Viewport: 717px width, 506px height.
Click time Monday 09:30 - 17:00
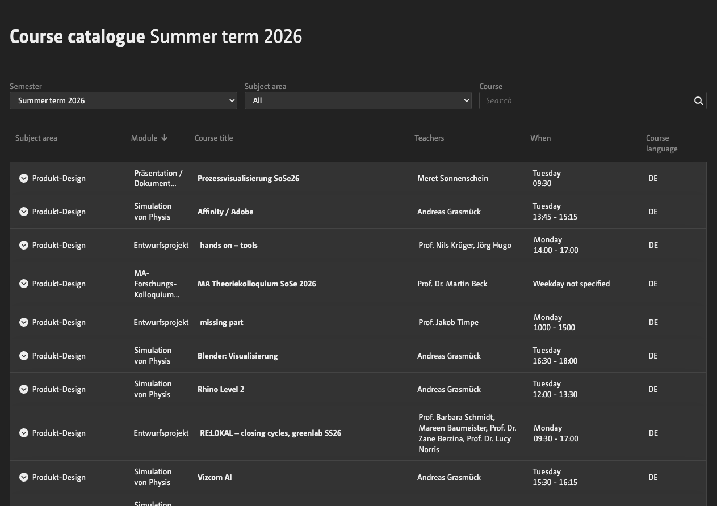pyautogui.click(x=556, y=433)
